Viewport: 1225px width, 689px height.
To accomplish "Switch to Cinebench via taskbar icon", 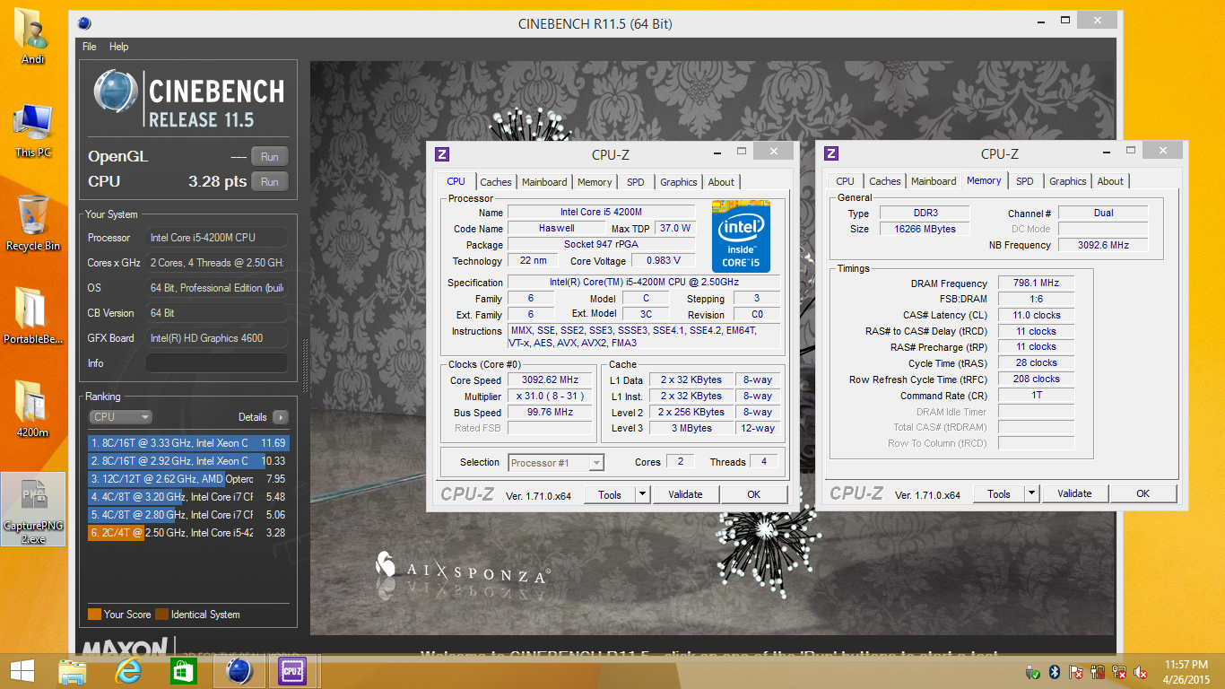I will (239, 671).
